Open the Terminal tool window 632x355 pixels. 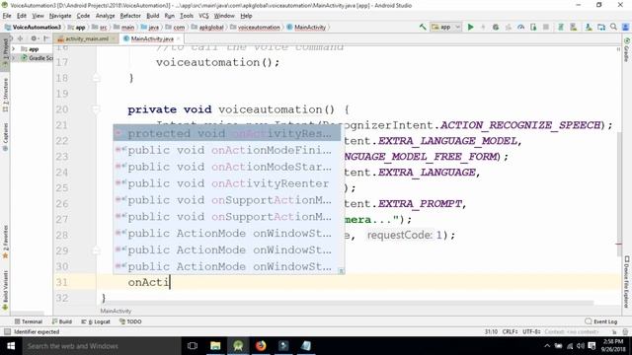(x=29, y=321)
